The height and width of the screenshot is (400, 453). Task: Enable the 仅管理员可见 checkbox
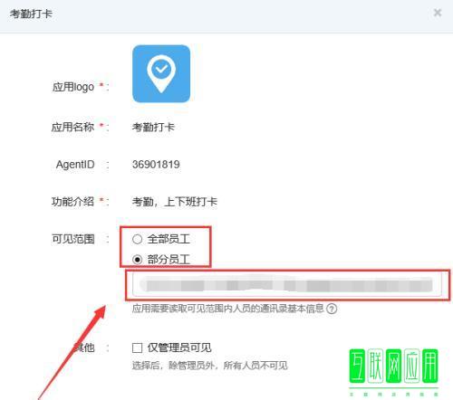point(137,348)
